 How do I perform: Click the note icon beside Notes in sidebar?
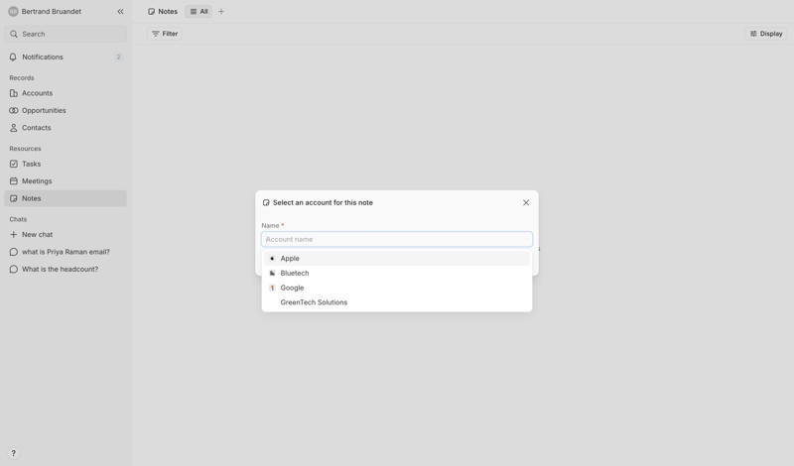pos(14,198)
